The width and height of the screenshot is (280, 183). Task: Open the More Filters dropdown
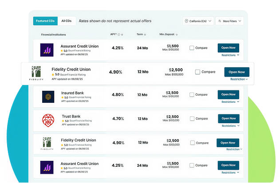(230, 21)
